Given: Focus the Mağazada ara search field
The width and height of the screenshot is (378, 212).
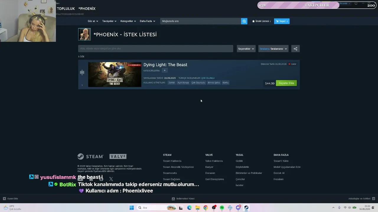Looking at the screenshot, I should coord(201,21).
